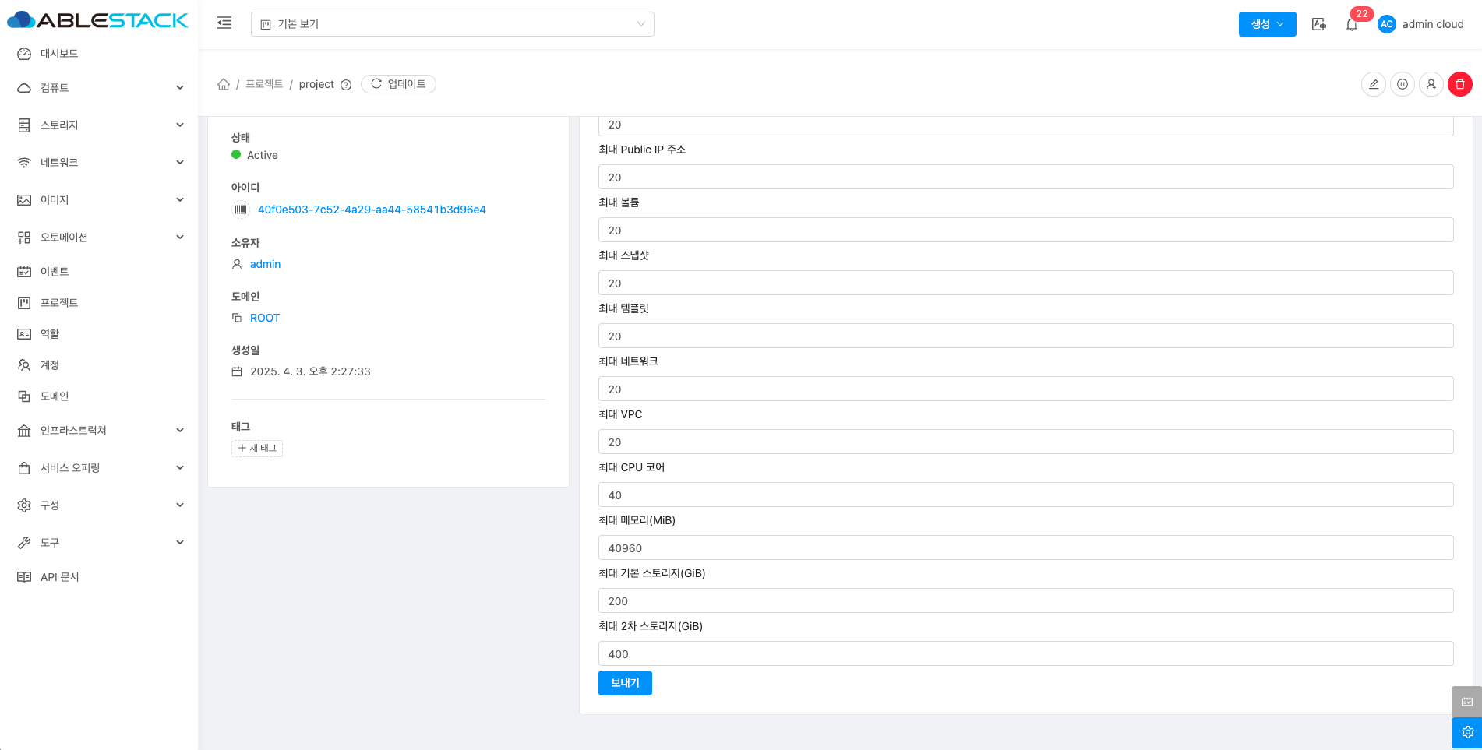Viewport: 1482px width, 750px height.
Task: Open 이벤트 in the sidebar
Action: point(55,272)
